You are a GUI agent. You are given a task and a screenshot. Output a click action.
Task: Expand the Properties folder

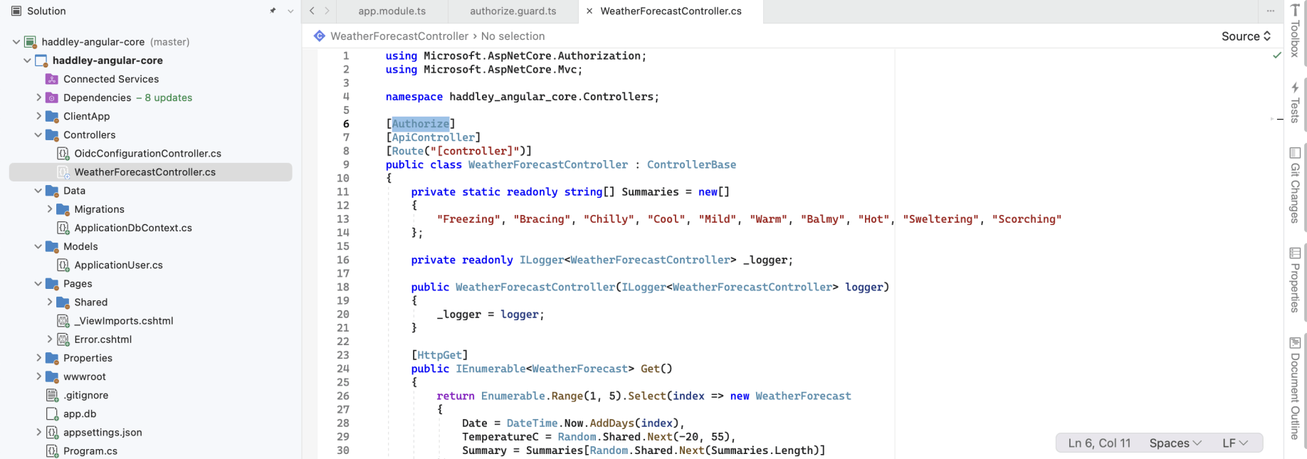(38, 358)
